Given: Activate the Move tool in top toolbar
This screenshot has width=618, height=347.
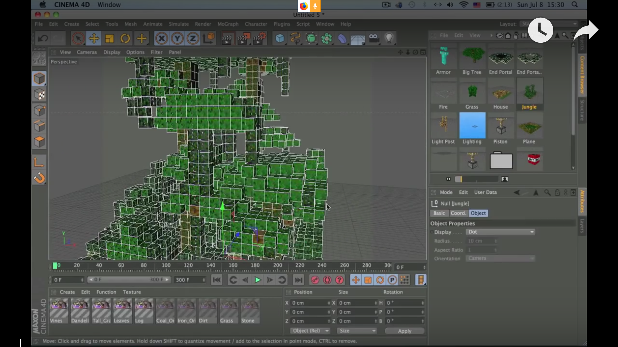Looking at the screenshot, I should click(94, 39).
